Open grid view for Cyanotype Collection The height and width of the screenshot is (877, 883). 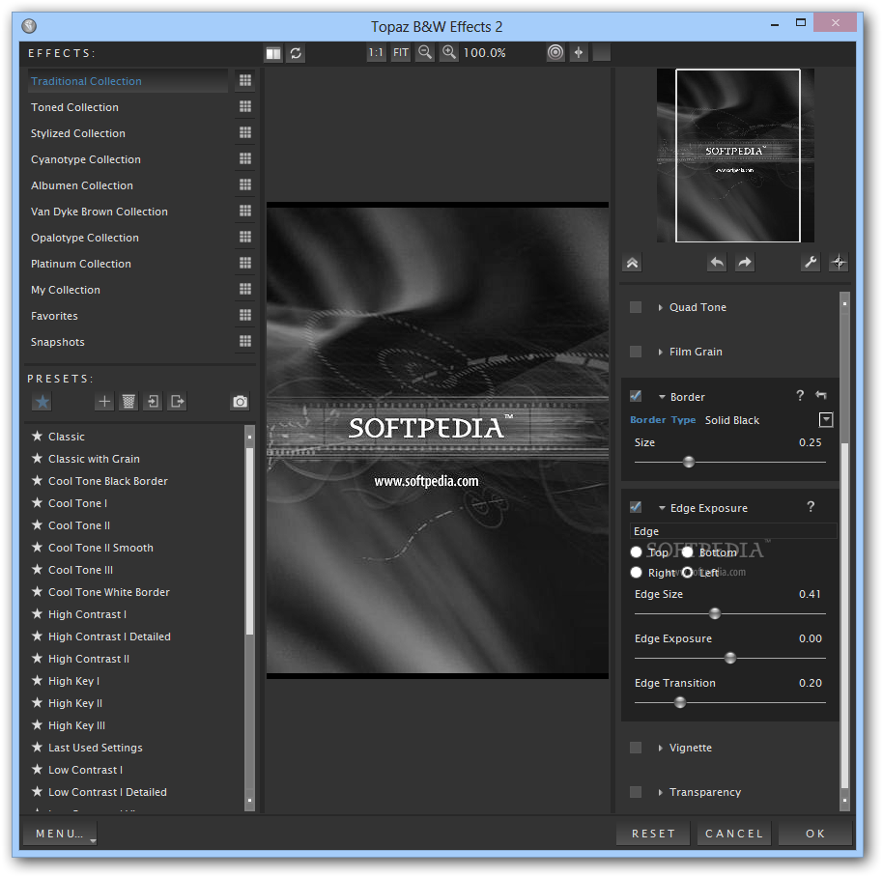click(245, 158)
